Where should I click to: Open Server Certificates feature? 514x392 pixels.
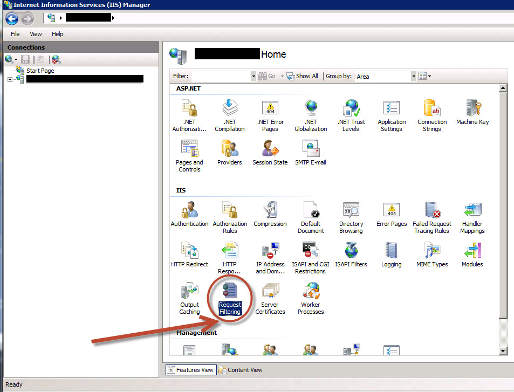270,299
